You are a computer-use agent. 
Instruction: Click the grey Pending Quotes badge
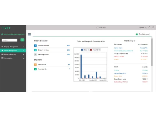tap(35, 55)
